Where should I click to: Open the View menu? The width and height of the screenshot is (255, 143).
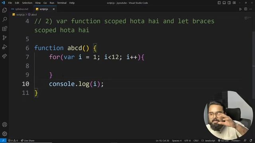(38, 3)
